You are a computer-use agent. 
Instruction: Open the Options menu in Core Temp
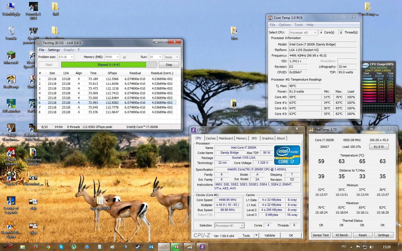click(285, 25)
